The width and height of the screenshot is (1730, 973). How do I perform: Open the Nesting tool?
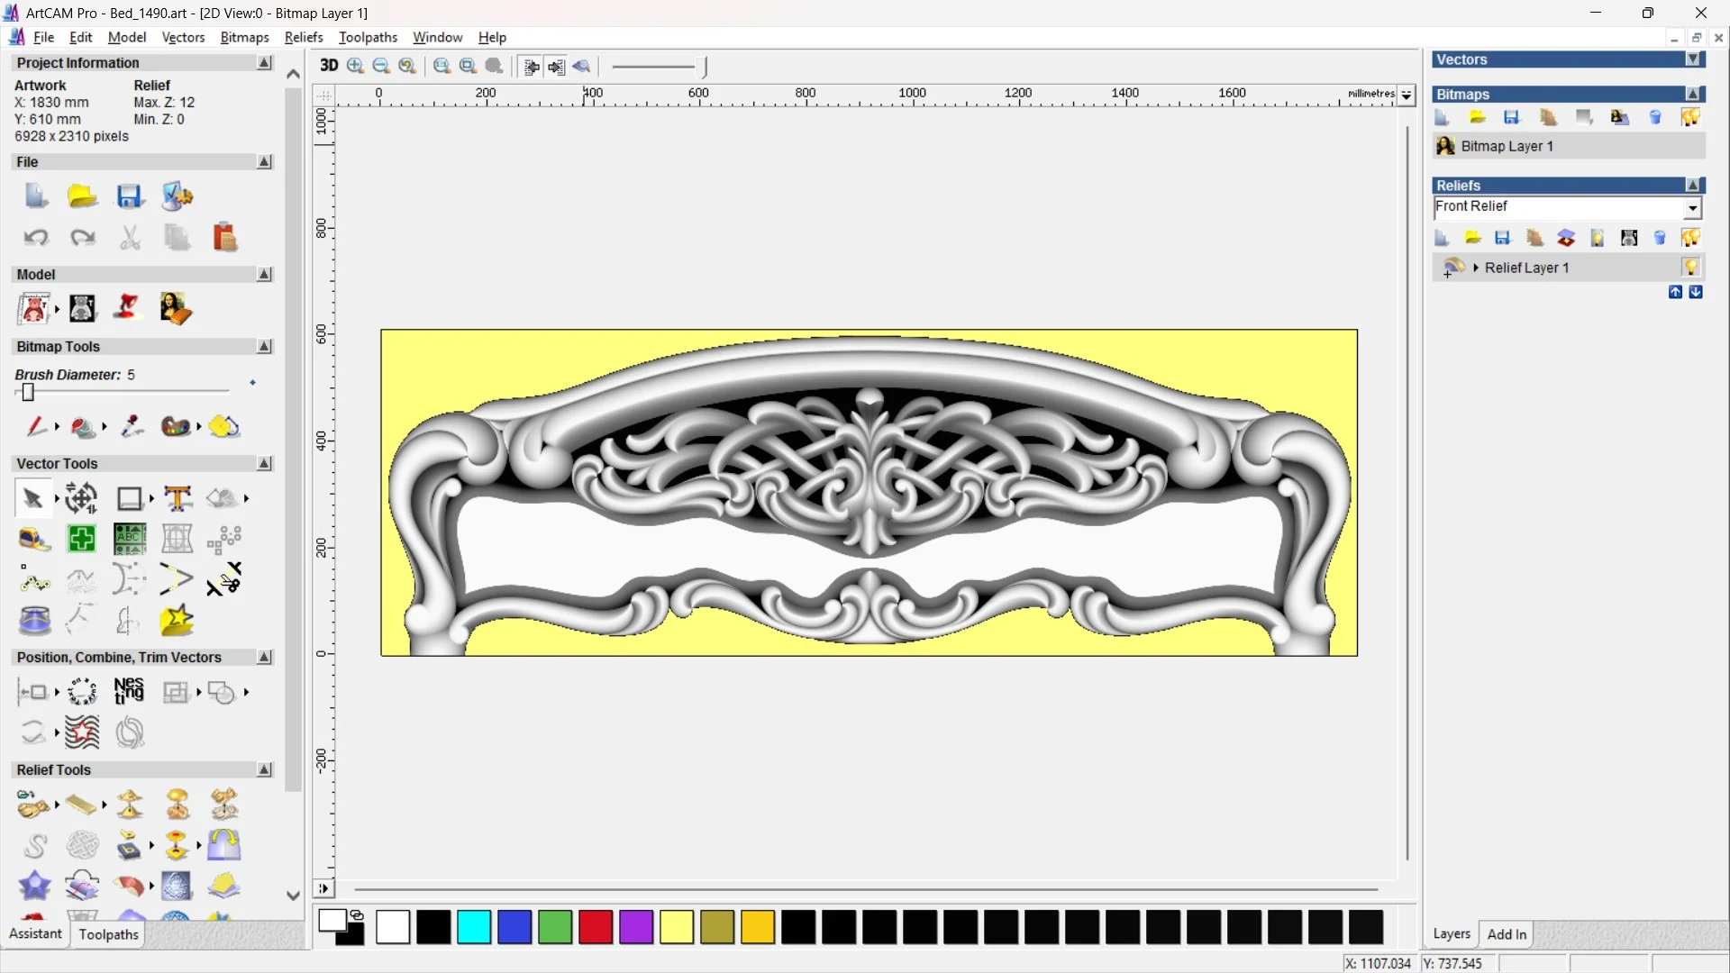tap(129, 692)
